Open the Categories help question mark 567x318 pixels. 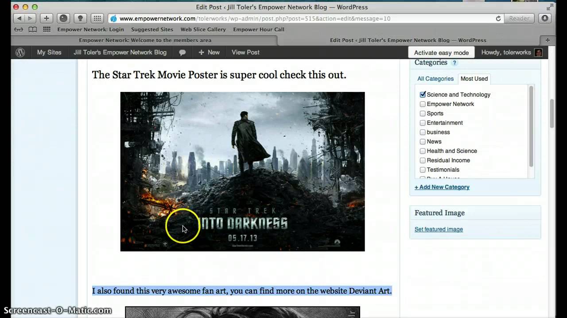[x=454, y=63]
